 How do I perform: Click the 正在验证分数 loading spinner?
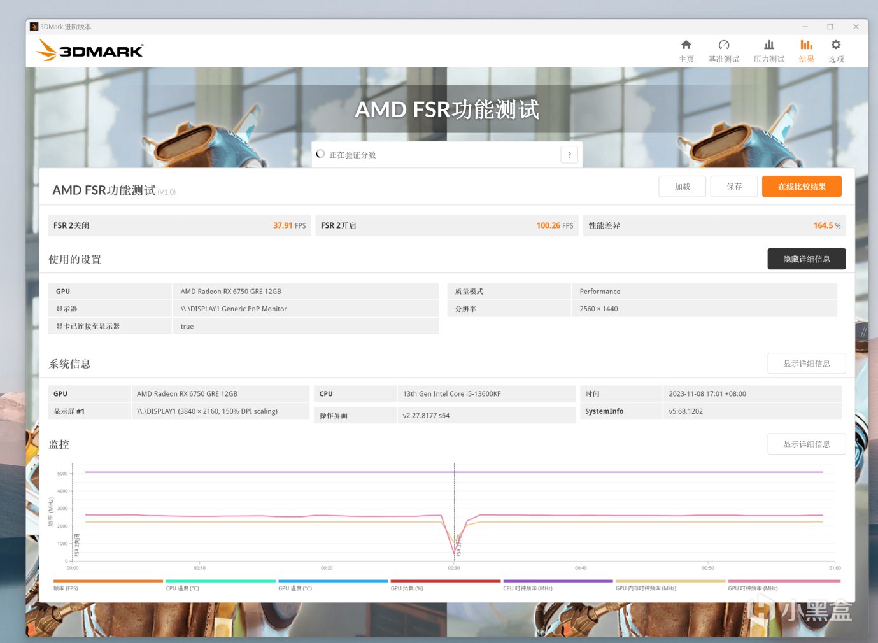point(320,154)
